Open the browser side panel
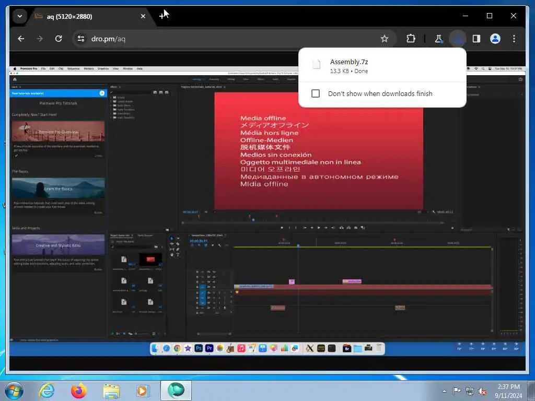Viewport: 535px width, 401px height. click(x=476, y=39)
